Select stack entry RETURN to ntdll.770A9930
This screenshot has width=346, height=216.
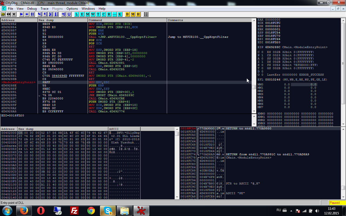click(260, 129)
